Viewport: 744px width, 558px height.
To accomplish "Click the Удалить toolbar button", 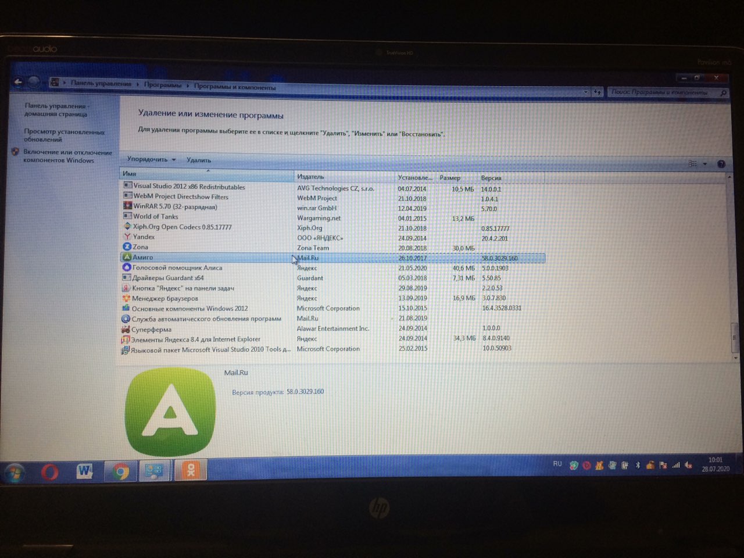I will pyautogui.click(x=199, y=160).
